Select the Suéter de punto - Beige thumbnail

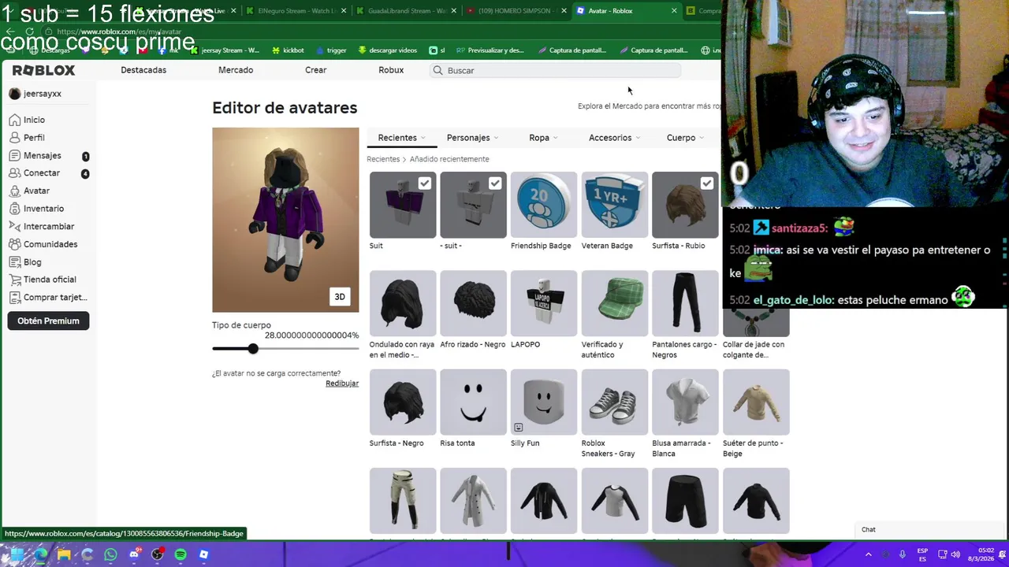coord(756,402)
